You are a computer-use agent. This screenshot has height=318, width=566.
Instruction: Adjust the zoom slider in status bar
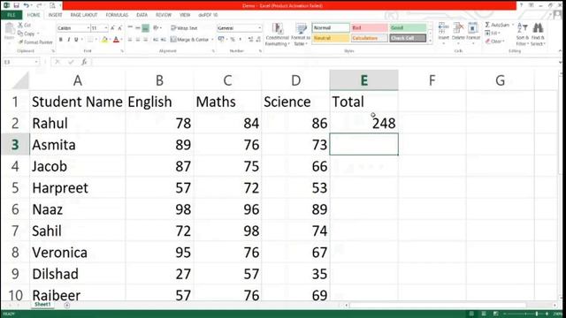pyautogui.click(x=537, y=314)
